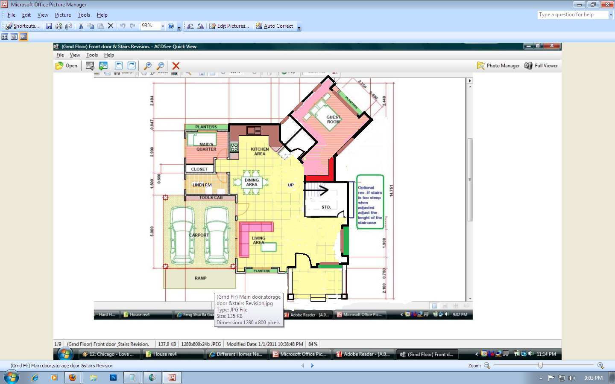
Task: Open the help search box dropdown arrow
Action: (x=611, y=15)
